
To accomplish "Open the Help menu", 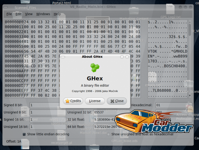I will tap(57, 14).
